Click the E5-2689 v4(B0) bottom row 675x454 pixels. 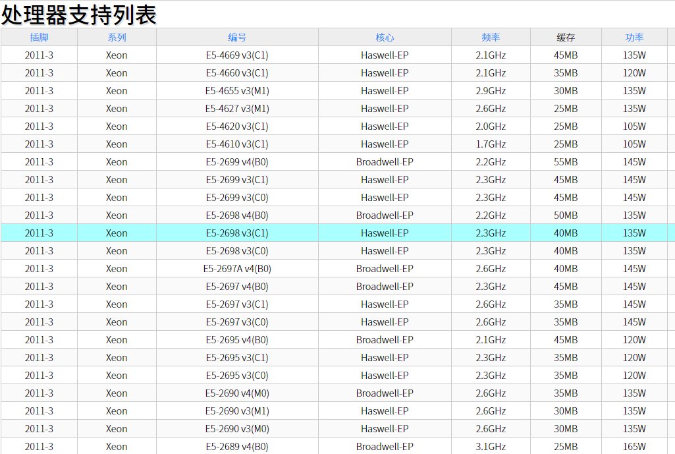click(x=237, y=446)
